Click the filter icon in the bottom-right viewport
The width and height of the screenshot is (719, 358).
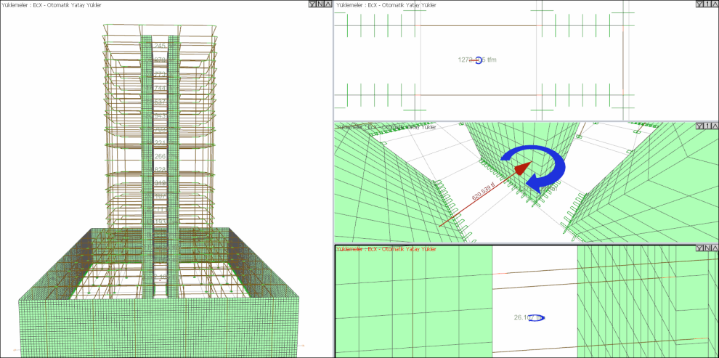[x=699, y=248]
